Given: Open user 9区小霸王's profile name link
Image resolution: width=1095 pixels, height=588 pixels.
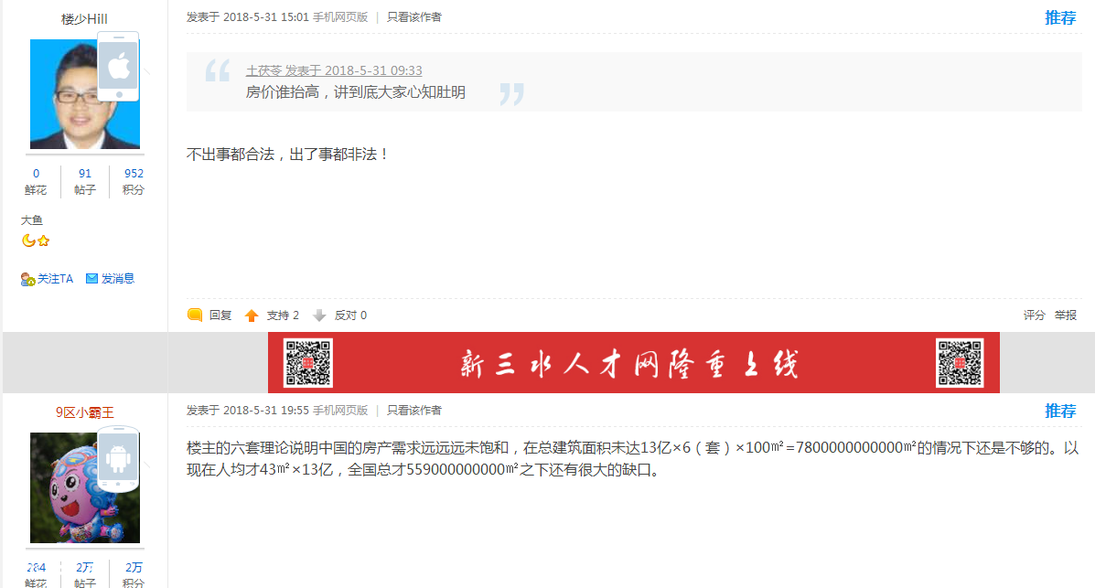Looking at the screenshot, I should [84, 412].
